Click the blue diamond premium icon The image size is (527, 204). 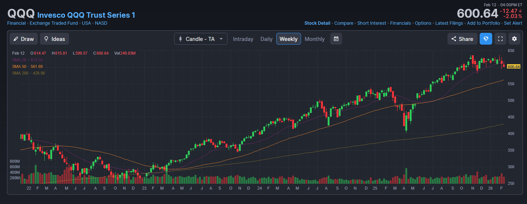486,39
